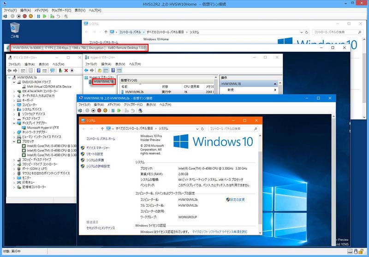Pause the HVSW10Home virtual machine

point(38,16)
